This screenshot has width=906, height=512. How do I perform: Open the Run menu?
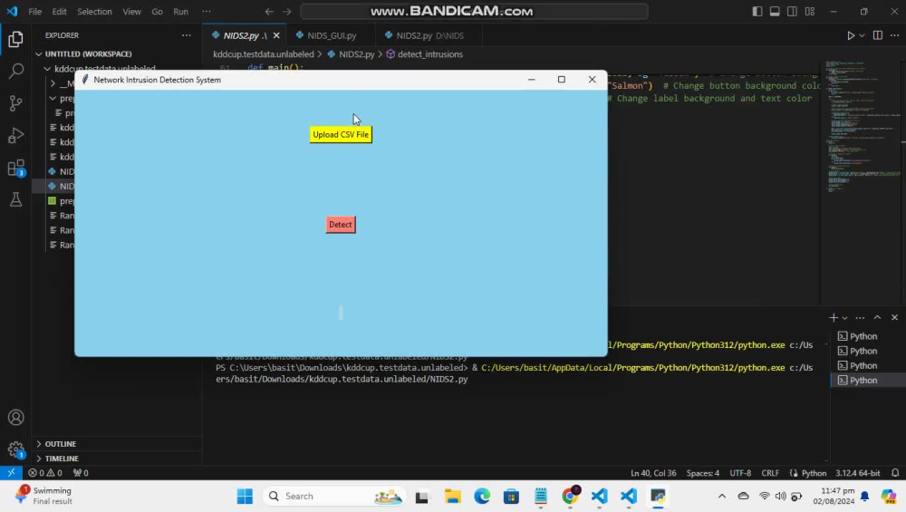point(181,11)
